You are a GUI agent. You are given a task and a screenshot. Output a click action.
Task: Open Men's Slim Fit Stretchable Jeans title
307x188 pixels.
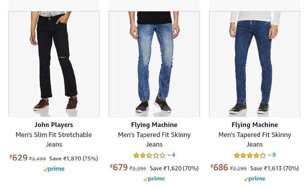54,139
